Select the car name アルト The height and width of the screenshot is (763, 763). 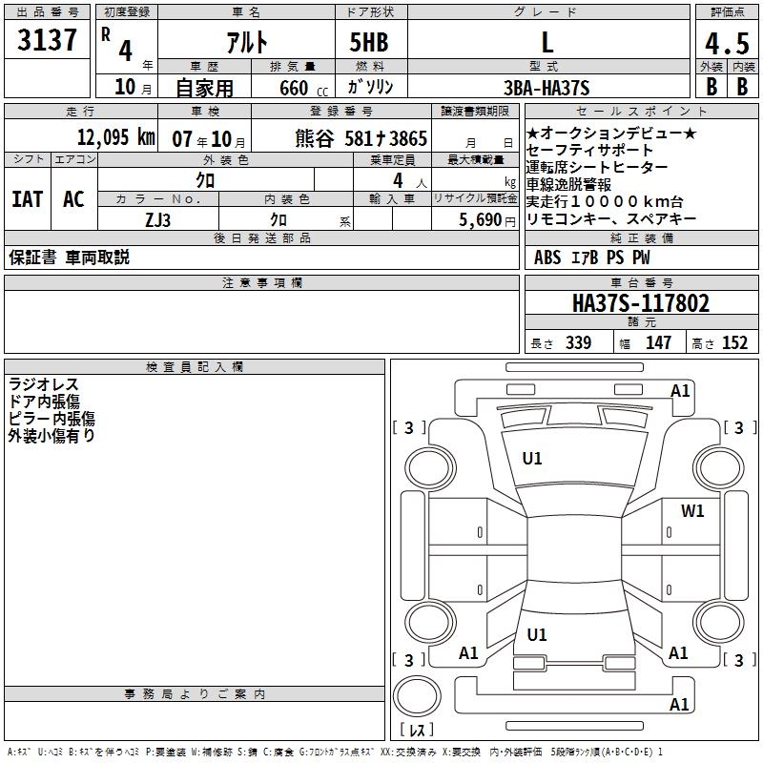coord(247,42)
